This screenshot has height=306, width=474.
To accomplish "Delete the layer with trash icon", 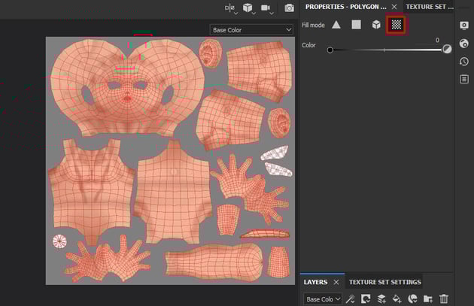I will coord(444,299).
